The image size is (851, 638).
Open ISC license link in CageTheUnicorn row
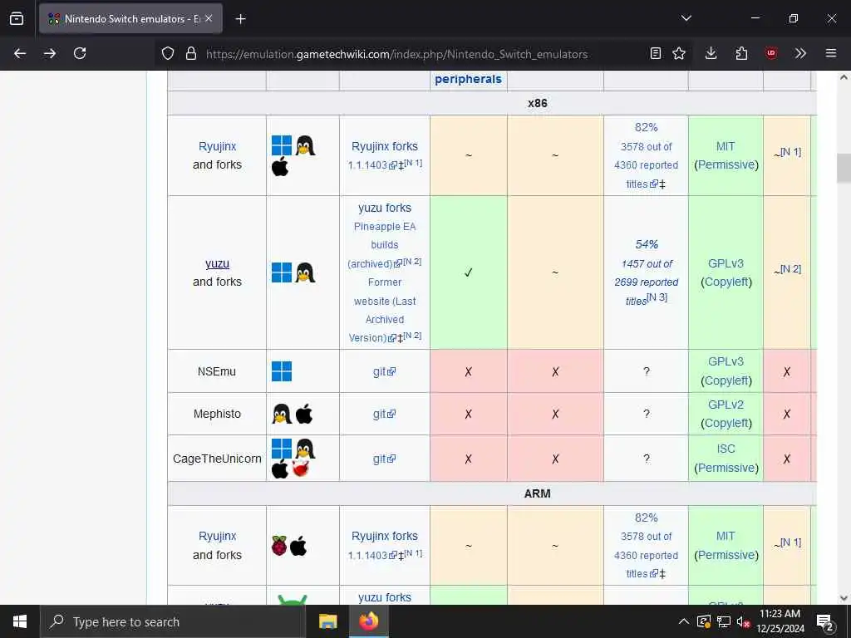(726, 449)
